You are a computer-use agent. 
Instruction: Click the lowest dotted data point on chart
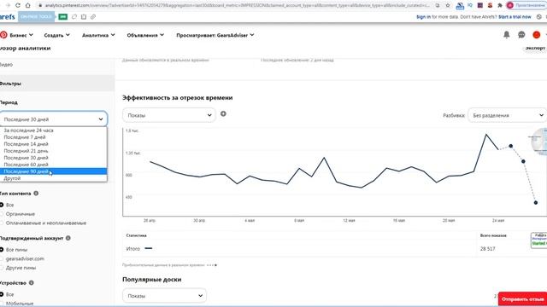pos(536,203)
